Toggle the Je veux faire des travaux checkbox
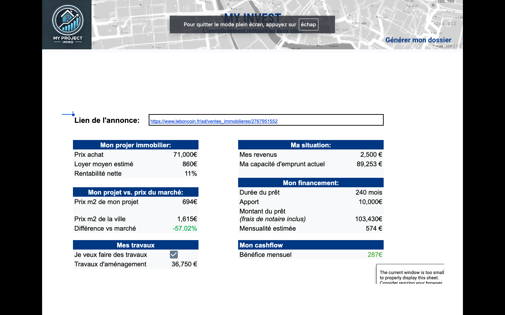The width and height of the screenshot is (505, 315). [x=174, y=254]
